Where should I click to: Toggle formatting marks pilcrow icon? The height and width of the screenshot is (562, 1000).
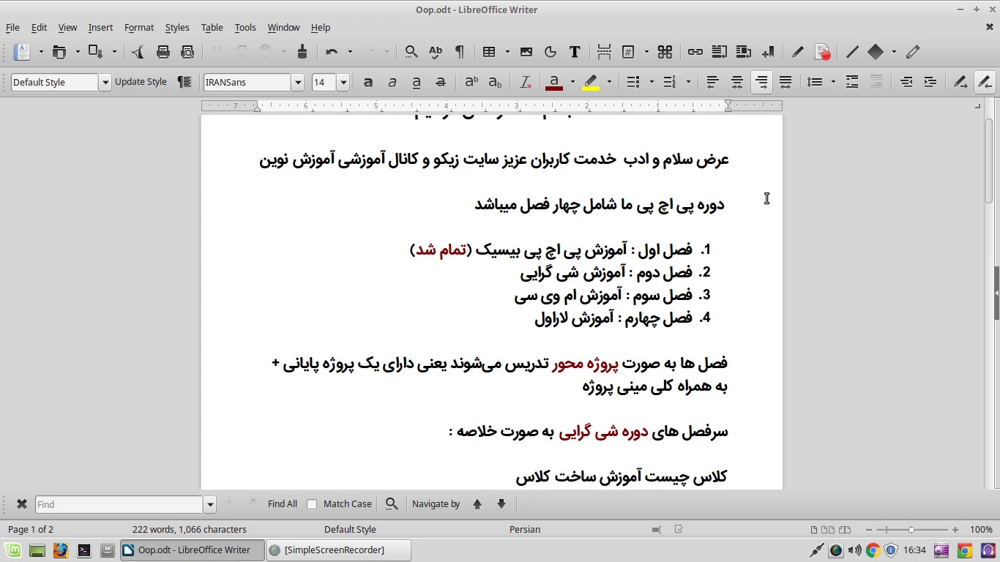pyautogui.click(x=460, y=52)
